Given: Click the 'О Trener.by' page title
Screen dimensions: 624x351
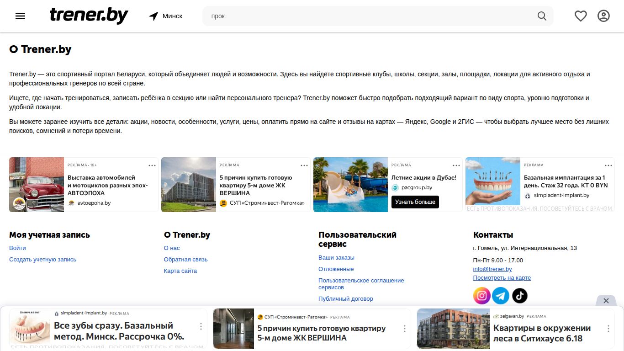Looking at the screenshot, I should coord(40,49).
